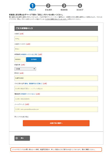Click the 電話番号 phone input field
This screenshot has height=156, width=112.
[56, 99]
